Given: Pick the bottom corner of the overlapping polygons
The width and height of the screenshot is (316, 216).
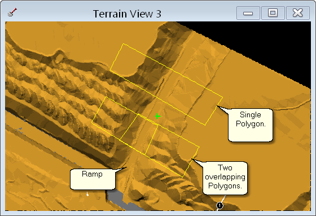Looking at the screenshot, I should click(x=183, y=177).
